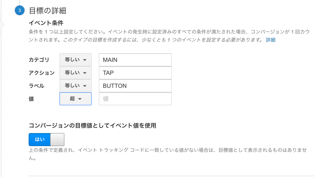Click the 値 row label
This screenshot has width=318, height=177.
coord(31,99)
